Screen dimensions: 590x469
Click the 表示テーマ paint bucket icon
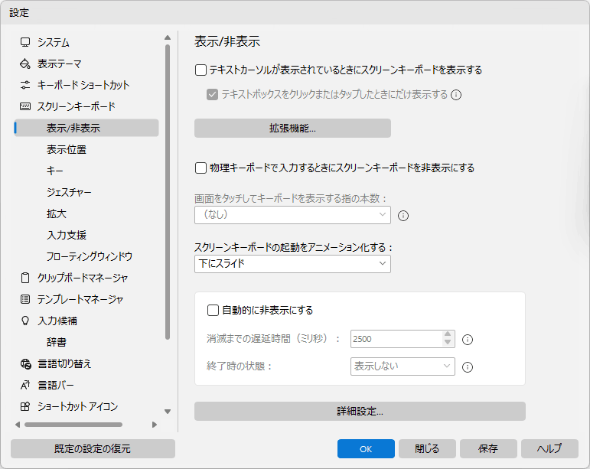25,64
